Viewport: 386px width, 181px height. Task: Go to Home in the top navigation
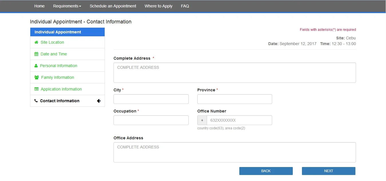[x=39, y=6]
